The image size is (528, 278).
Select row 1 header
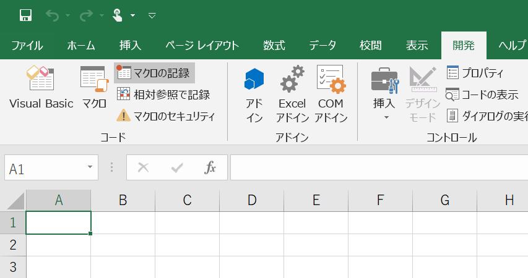[x=13, y=222]
